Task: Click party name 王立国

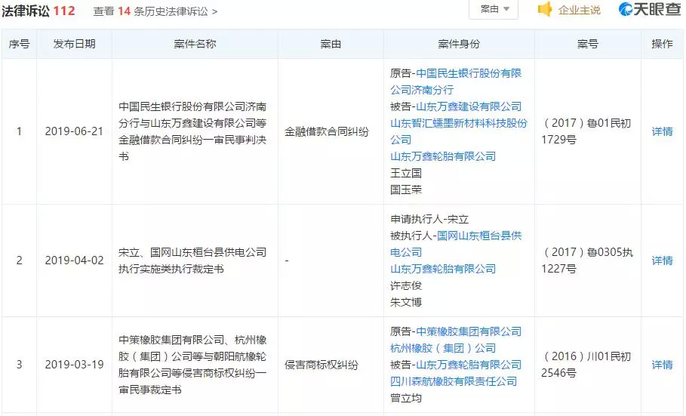Action: pos(406,173)
